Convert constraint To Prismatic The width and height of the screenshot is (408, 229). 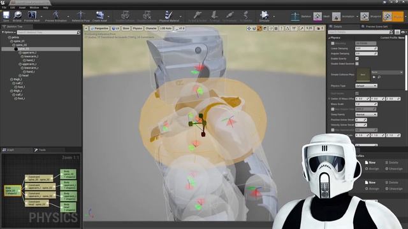229,15
